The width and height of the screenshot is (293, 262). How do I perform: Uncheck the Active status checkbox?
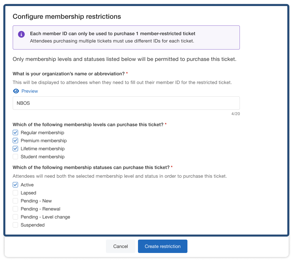tap(15, 185)
